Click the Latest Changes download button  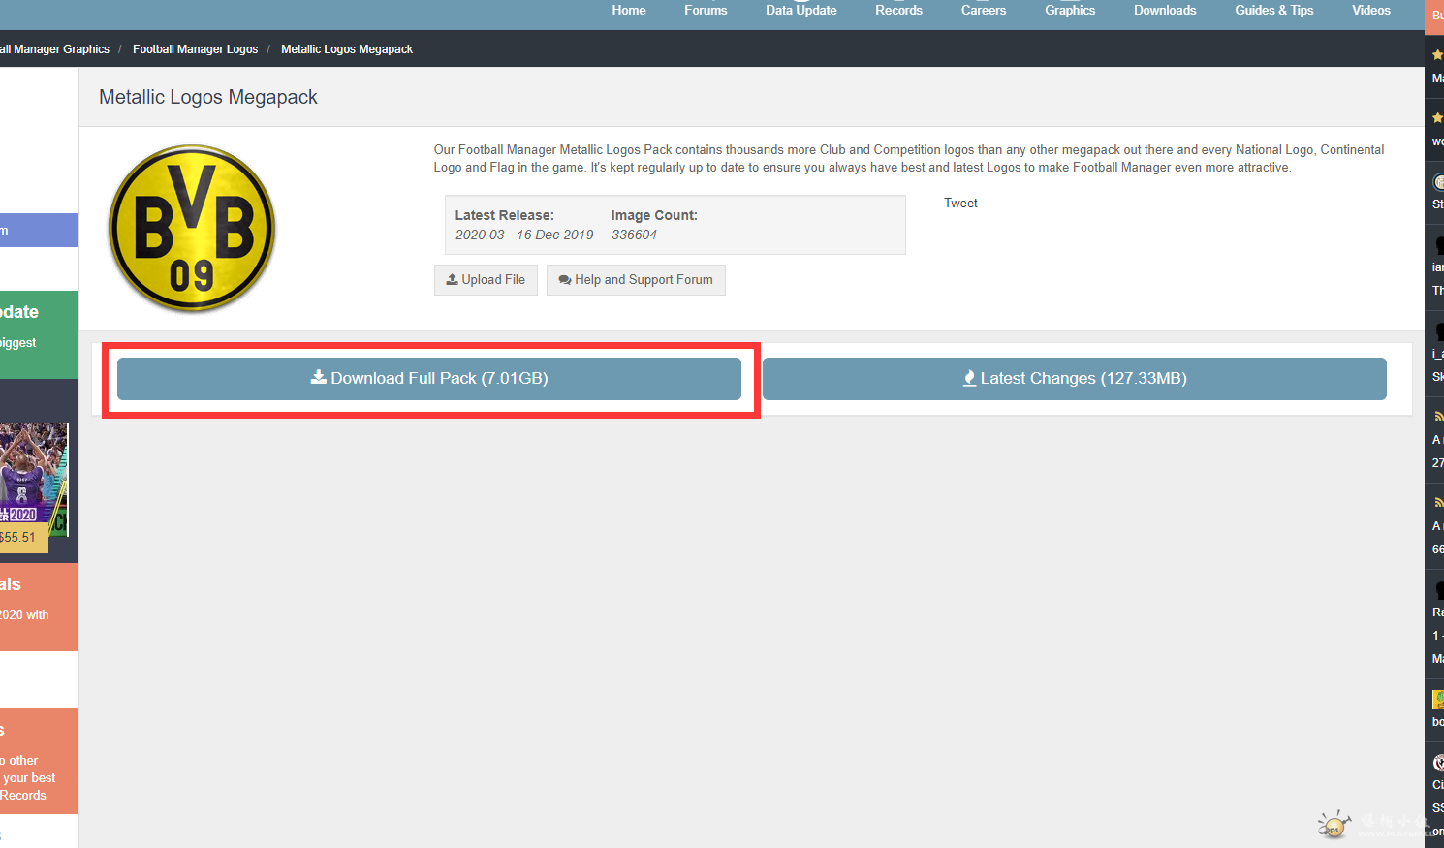click(1074, 379)
